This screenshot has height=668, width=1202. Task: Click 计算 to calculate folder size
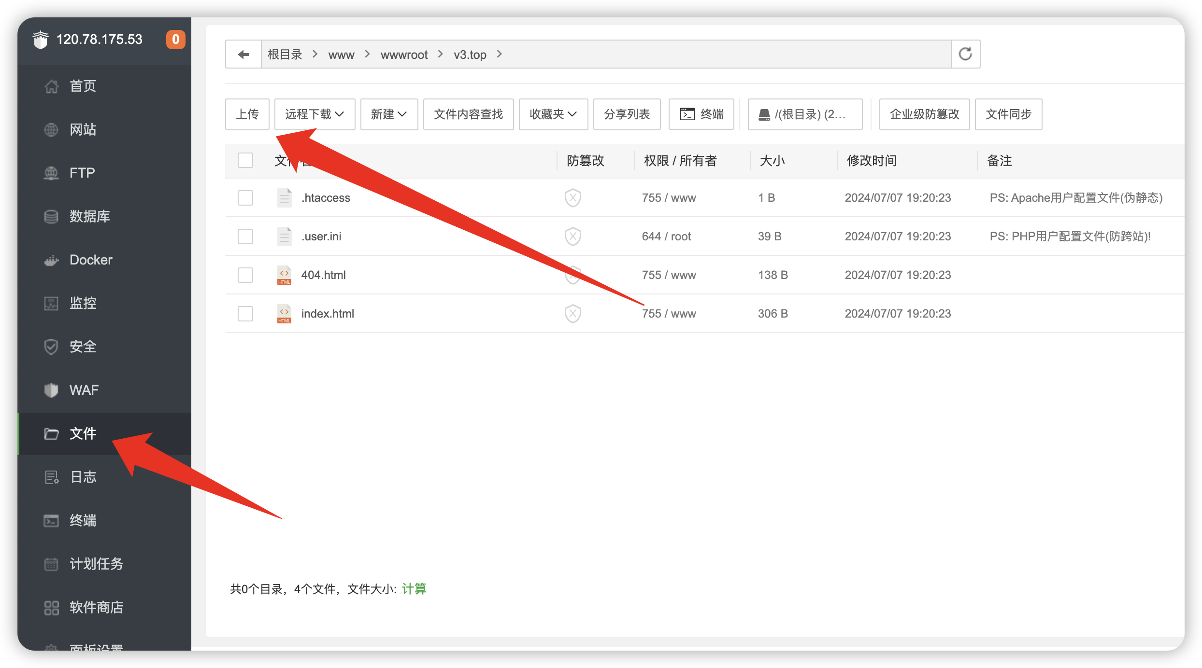[414, 589]
